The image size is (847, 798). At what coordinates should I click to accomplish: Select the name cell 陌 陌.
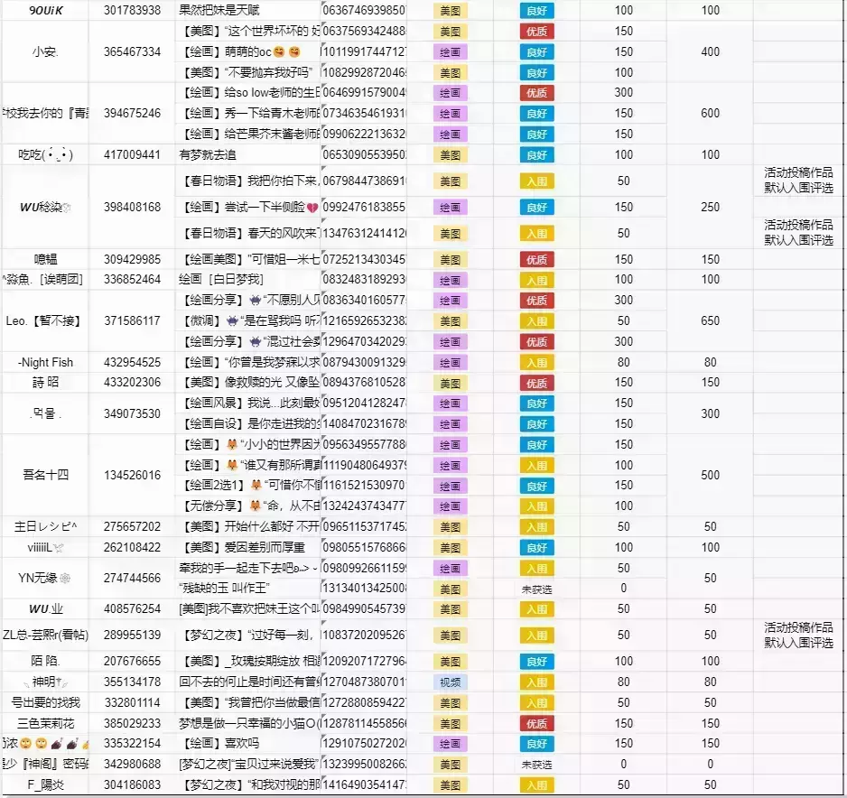coord(45,662)
